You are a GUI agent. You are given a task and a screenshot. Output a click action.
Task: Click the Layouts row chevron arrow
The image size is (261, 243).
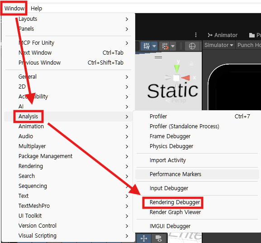[127, 19]
